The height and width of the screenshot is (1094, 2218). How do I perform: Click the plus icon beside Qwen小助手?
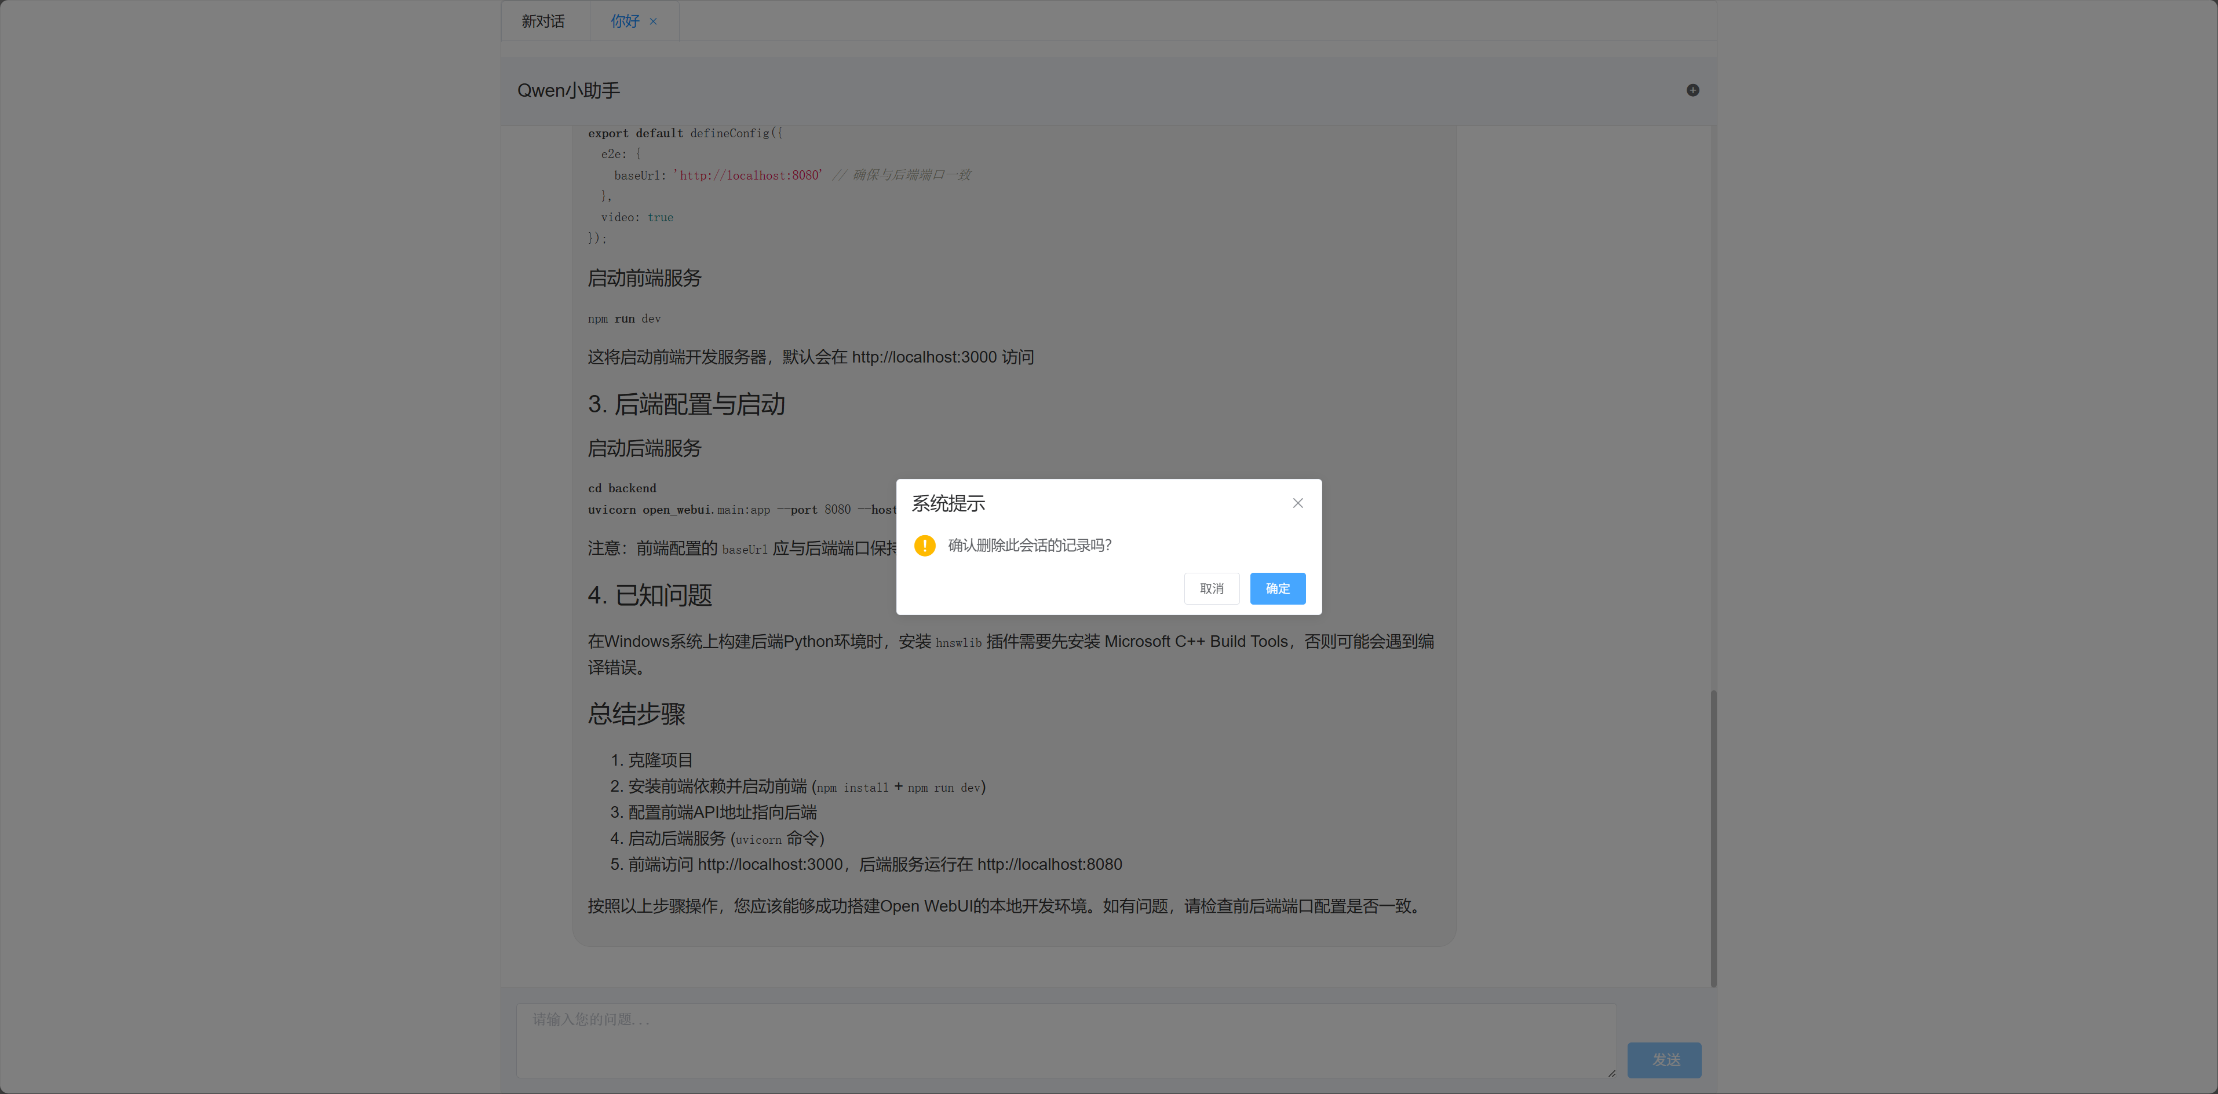coord(1692,90)
